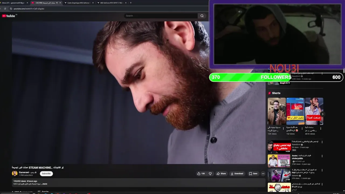Screen dimensions: 345x194
Task: Click the Gamerawi channel avatar
Action: pyautogui.click(x=15, y=174)
